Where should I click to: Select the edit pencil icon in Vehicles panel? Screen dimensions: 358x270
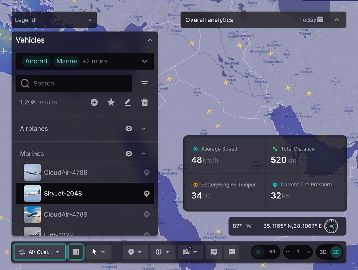tap(128, 102)
